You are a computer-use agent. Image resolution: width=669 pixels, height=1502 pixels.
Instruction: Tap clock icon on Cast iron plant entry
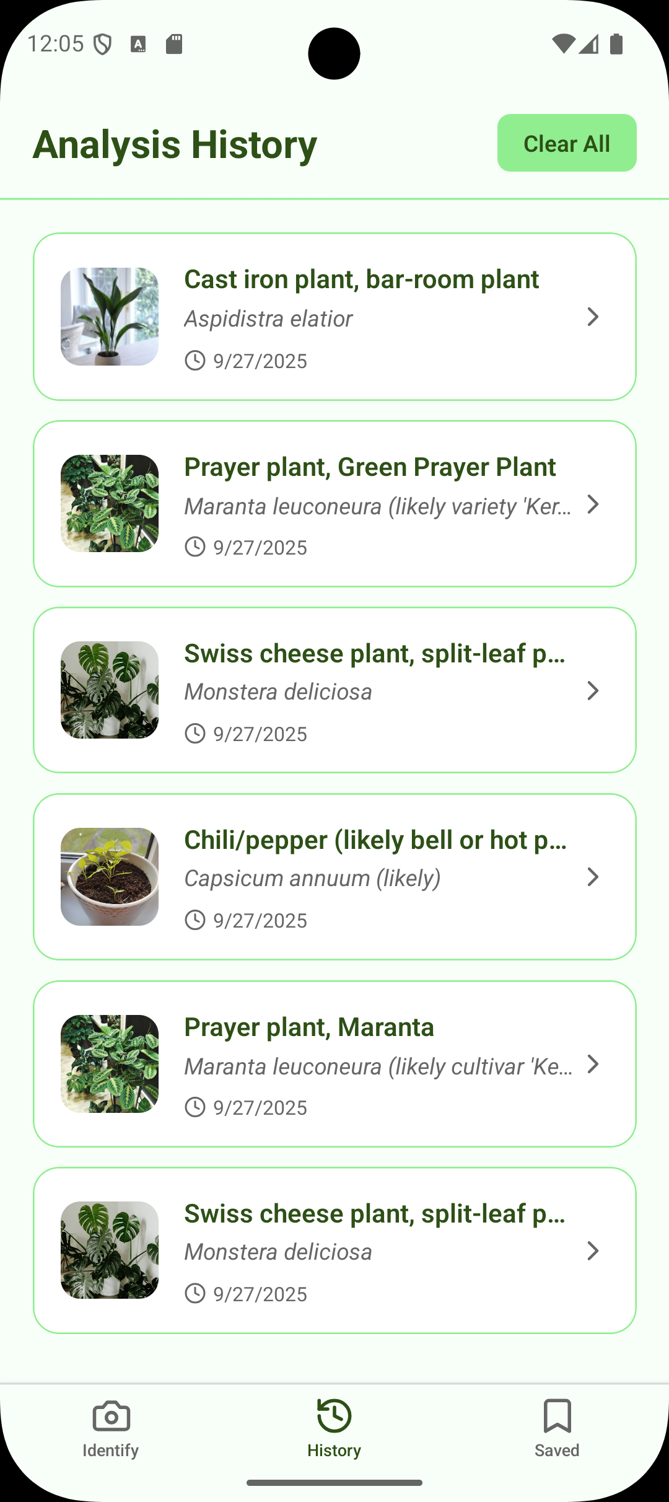pyautogui.click(x=195, y=360)
